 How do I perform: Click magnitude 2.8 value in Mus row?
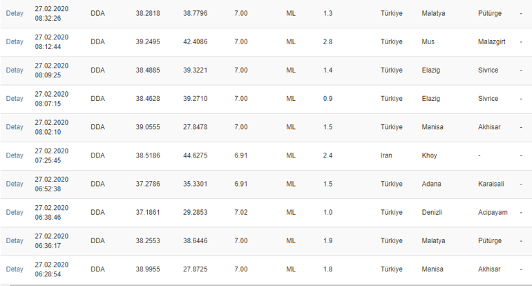[327, 42]
